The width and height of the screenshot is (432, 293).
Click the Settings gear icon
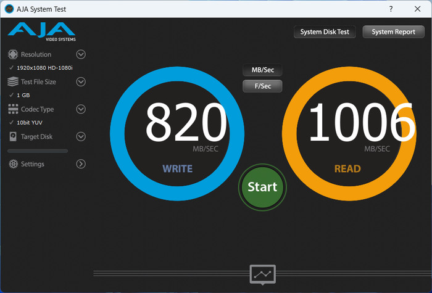(13, 164)
